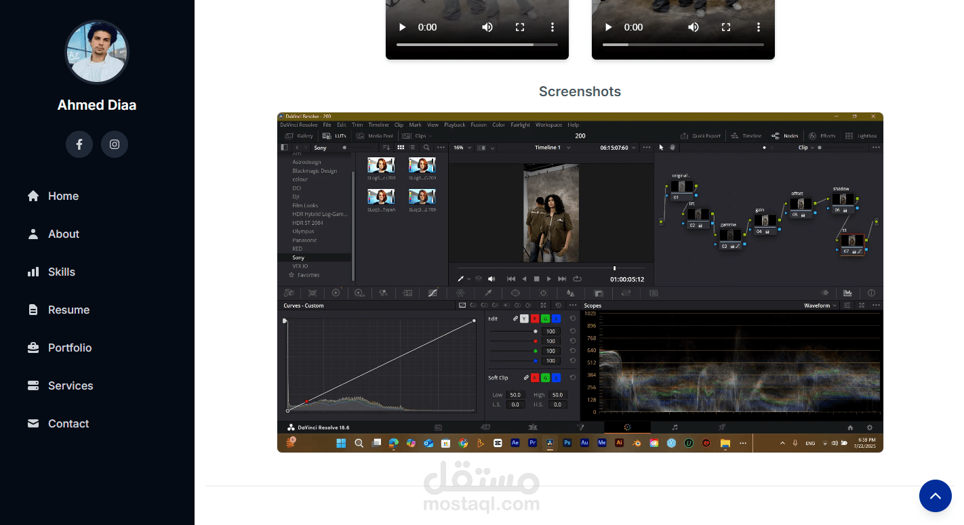
Task: Select the hand pan tool in node editor
Action: [672, 147]
